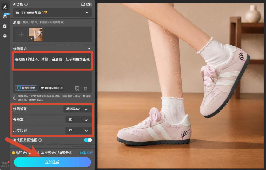Screen dimensions: 266x170
Task: Open the 尺寸比例 1:1 dropdown
Action: click(78, 130)
